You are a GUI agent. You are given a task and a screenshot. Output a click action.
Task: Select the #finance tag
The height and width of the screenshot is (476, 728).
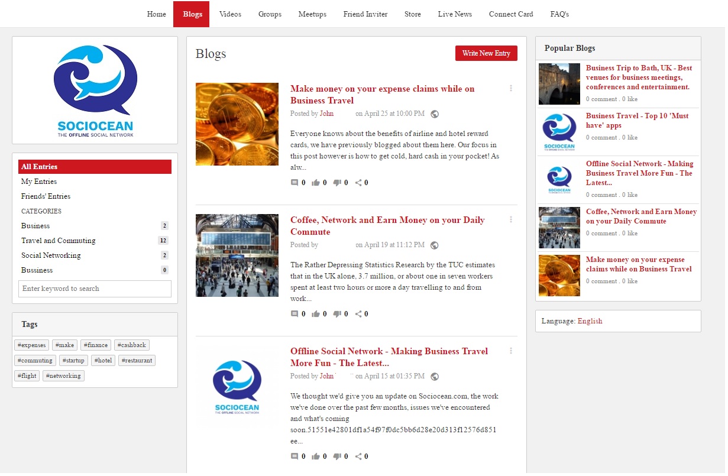(96, 345)
